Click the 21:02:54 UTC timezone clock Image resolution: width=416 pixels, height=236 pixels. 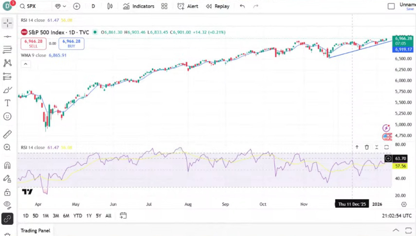[x=397, y=216]
